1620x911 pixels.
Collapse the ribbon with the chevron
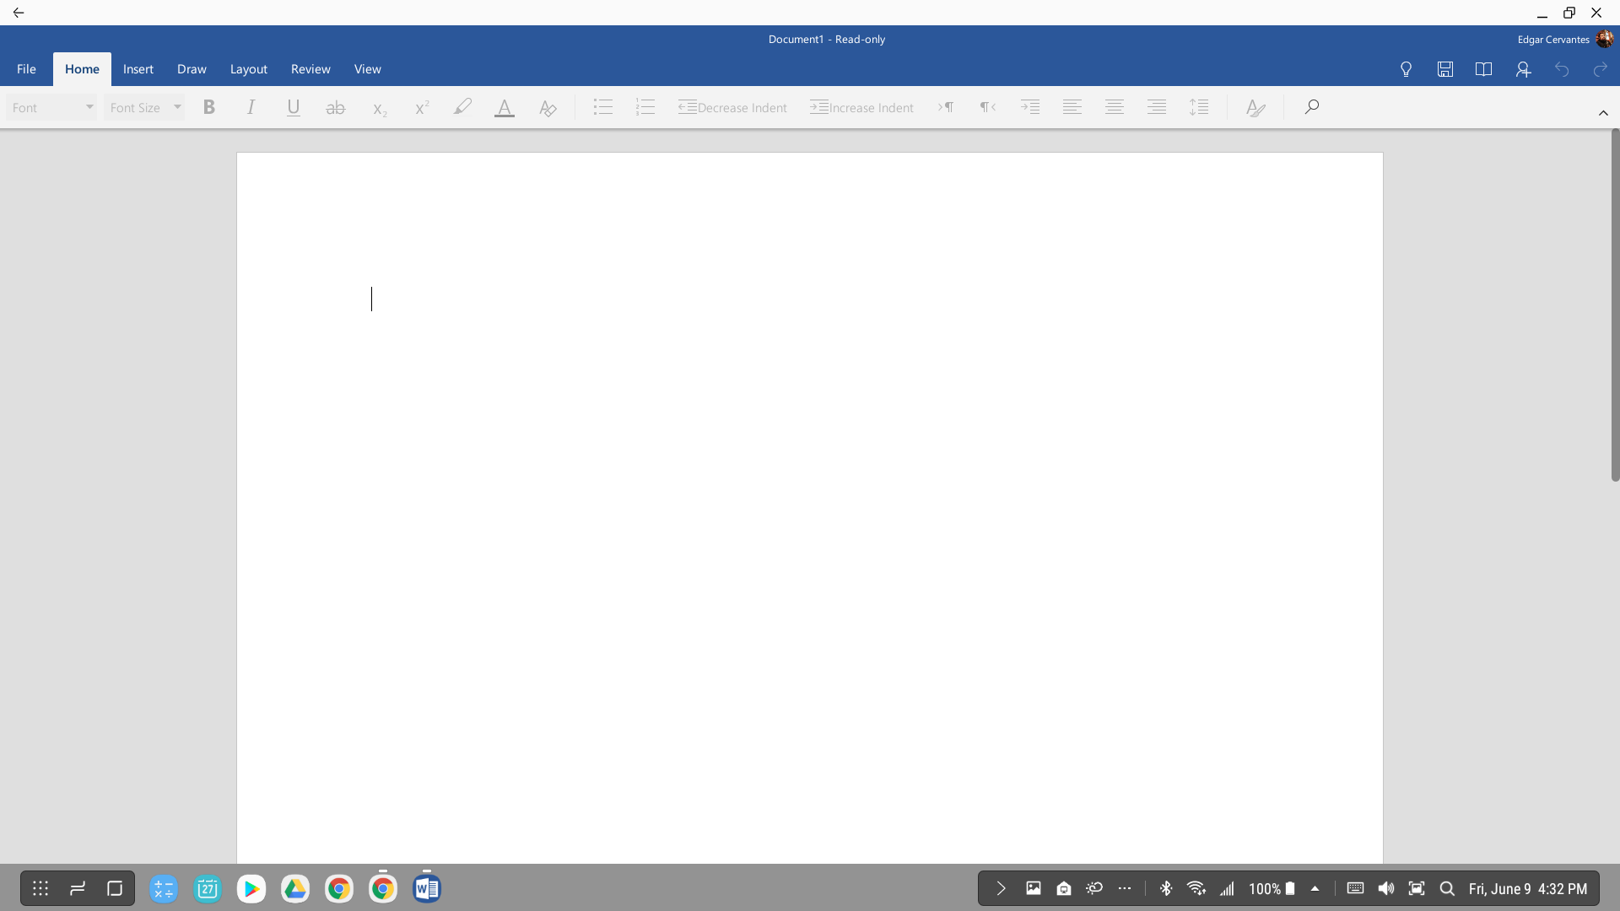(x=1603, y=113)
